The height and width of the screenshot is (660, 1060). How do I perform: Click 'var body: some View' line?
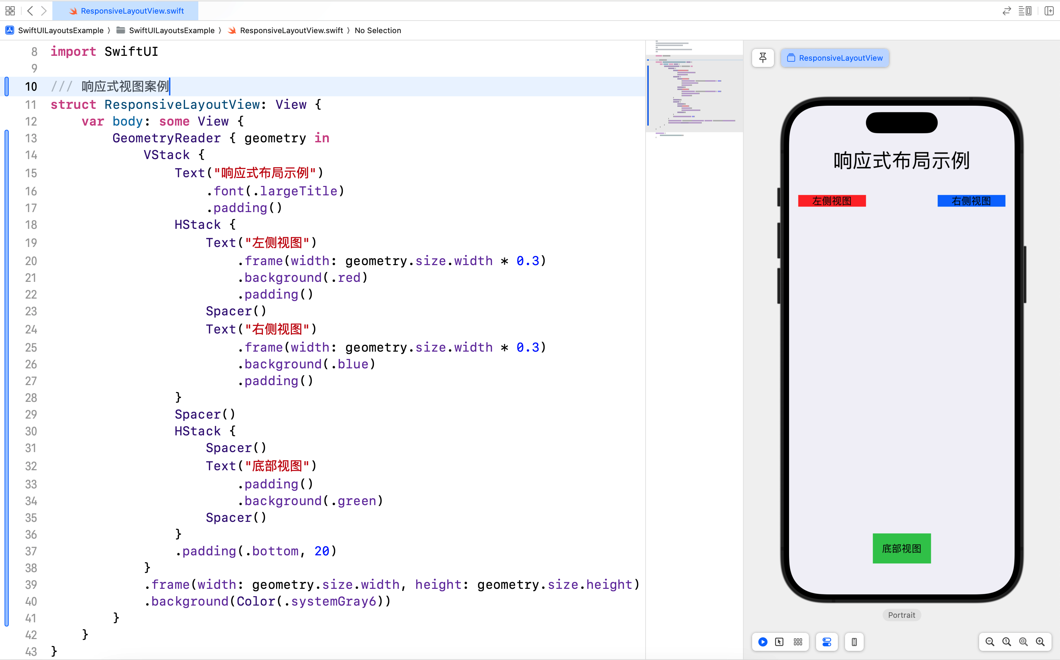pyautogui.click(x=162, y=121)
